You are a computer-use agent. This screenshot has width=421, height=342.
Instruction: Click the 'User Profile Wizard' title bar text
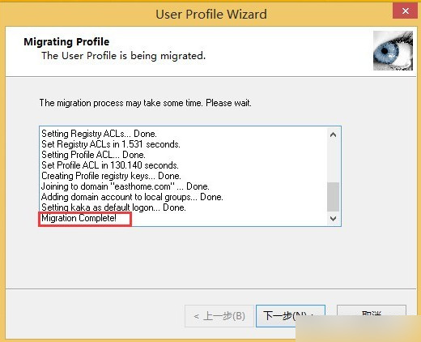(211, 14)
